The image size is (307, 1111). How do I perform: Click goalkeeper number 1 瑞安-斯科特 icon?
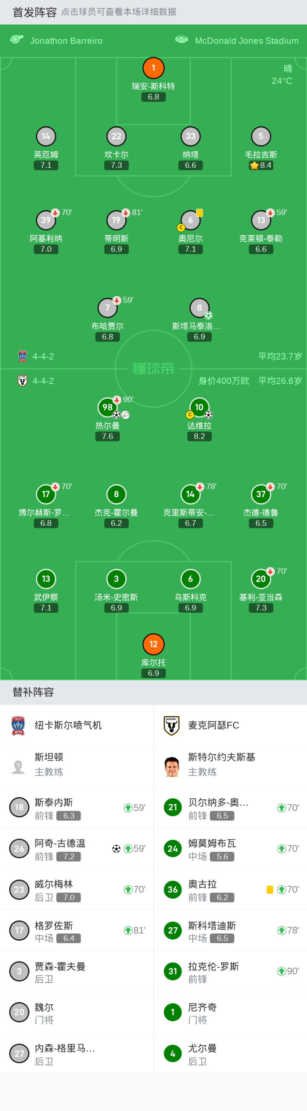point(153,68)
